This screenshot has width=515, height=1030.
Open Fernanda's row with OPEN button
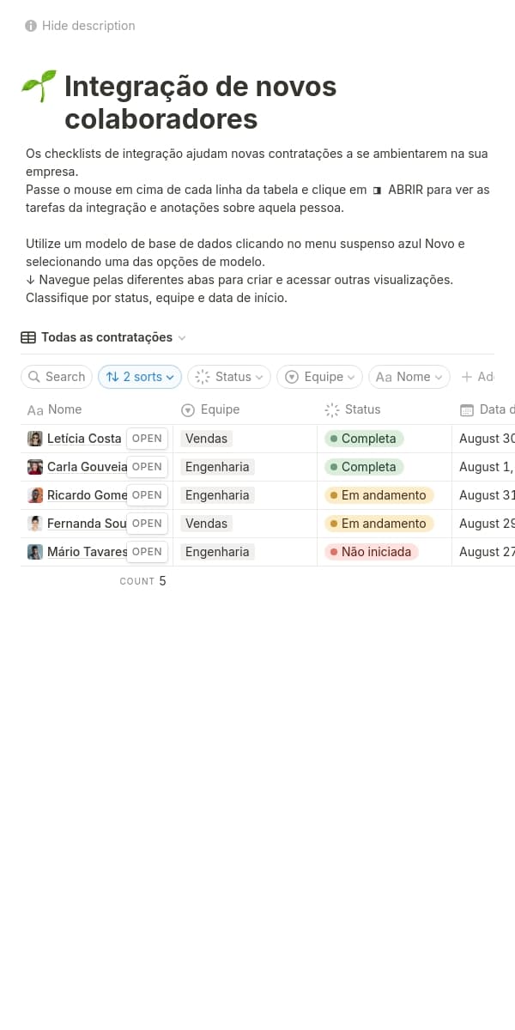click(147, 524)
